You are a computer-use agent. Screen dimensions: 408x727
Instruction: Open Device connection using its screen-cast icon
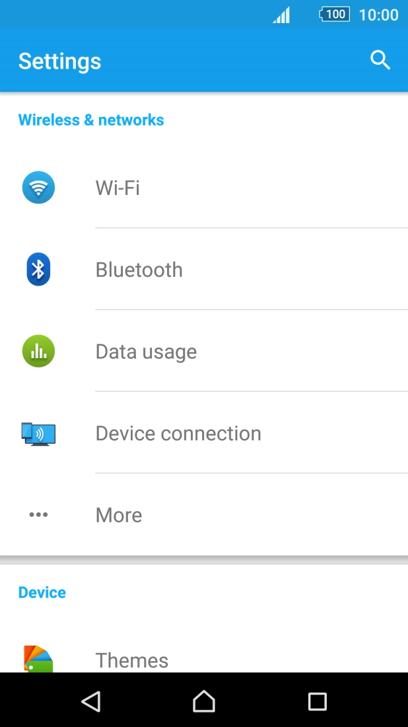click(x=40, y=434)
